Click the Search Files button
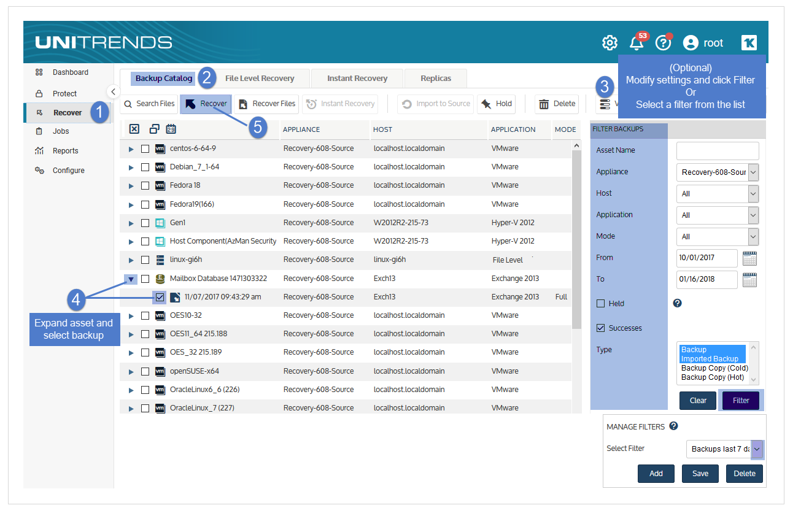This screenshot has height=524, width=809. 149,104
